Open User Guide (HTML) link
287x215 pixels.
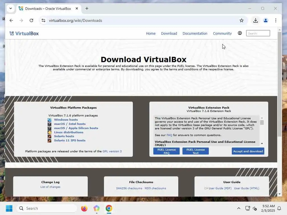247,188
